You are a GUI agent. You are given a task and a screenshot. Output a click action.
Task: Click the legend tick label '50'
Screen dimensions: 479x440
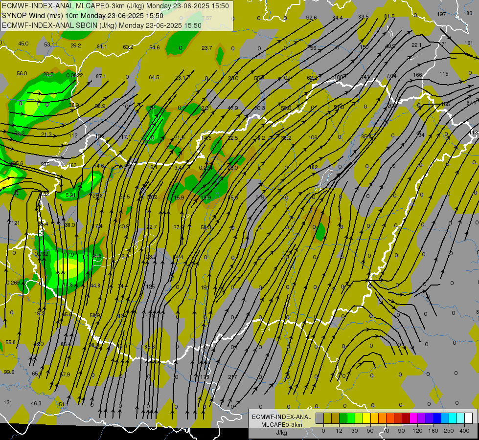[x=370, y=431]
